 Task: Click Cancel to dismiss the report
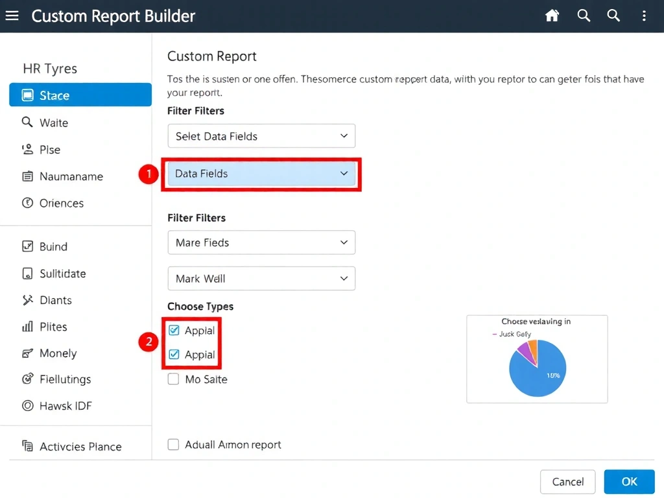click(x=567, y=482)
